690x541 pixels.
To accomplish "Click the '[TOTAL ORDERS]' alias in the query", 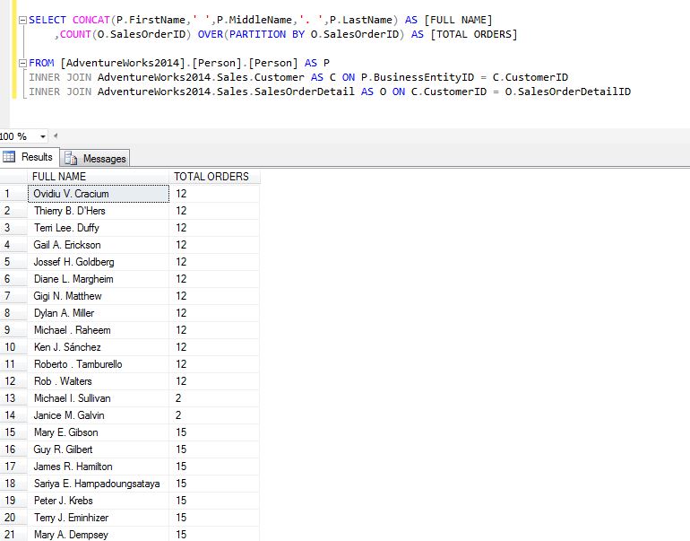I will pyautogui.click(x=473, y=34).
